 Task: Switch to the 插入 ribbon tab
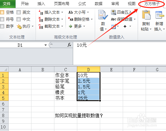coord(41,4)
